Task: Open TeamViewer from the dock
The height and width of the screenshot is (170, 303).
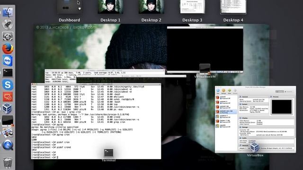Action: pos(8,60)
